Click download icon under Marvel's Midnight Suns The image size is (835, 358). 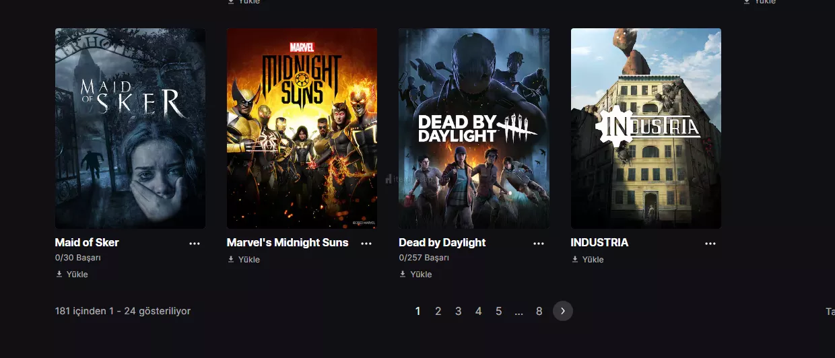(x=231, y=260)
